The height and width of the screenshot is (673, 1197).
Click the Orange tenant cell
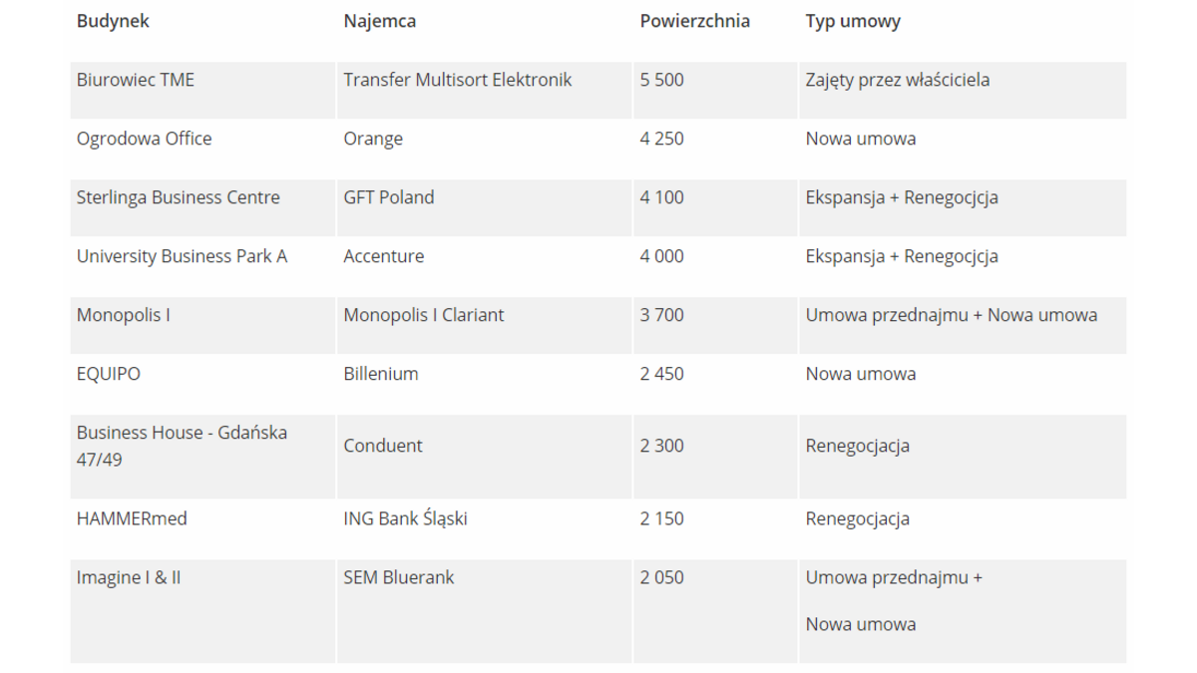pyautogui.click(x=373, y=139)
